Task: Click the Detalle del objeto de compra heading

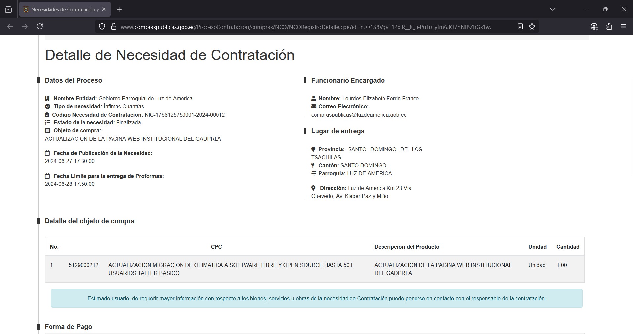Action: [89, 221]
